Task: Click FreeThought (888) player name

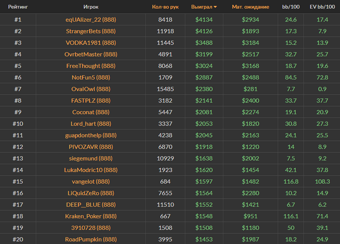Action: coord(90,66)
